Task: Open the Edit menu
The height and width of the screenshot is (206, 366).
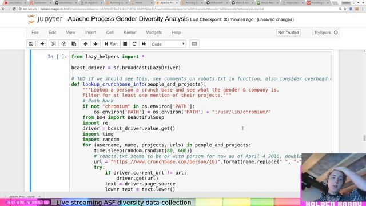Action: coord(52,33)
